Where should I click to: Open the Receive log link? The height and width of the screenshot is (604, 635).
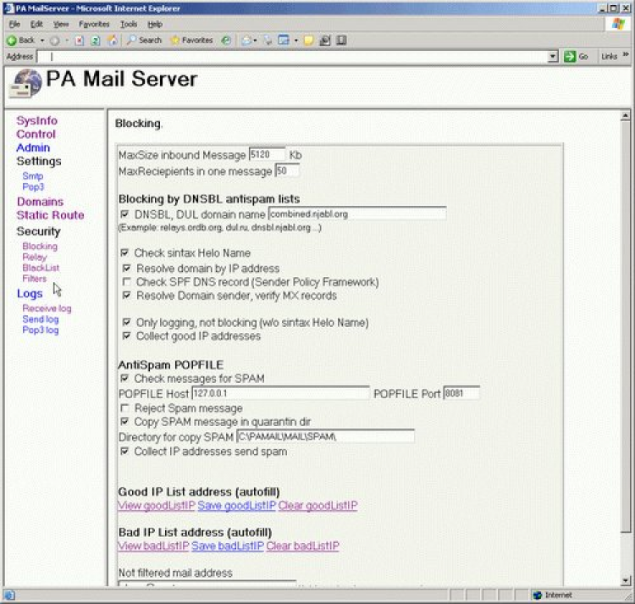pyautogui.click(x=47, y=308)
